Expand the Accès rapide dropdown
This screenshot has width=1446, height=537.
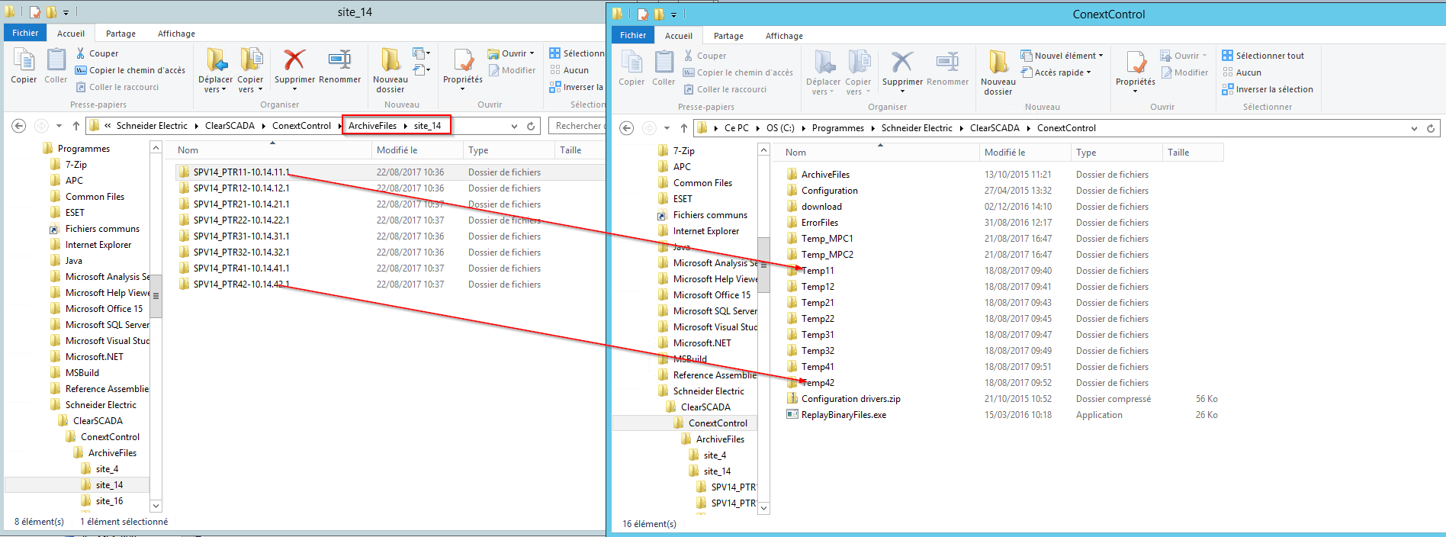[x=1063, y=72]
